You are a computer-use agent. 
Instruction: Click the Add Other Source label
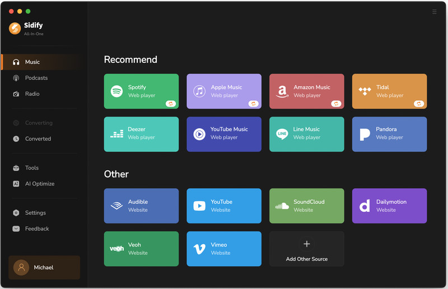pos(306,259)
